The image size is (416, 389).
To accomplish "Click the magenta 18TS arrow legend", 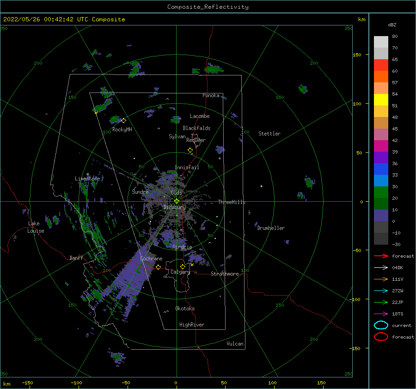I will [381, 314].
